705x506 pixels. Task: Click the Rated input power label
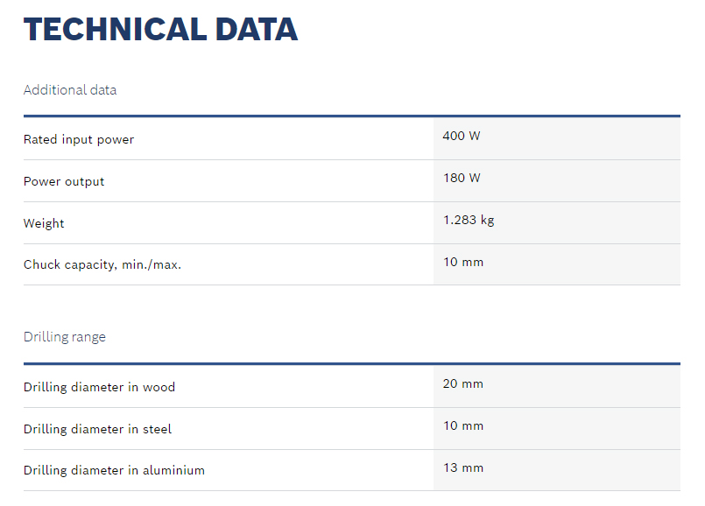point(79,139)
